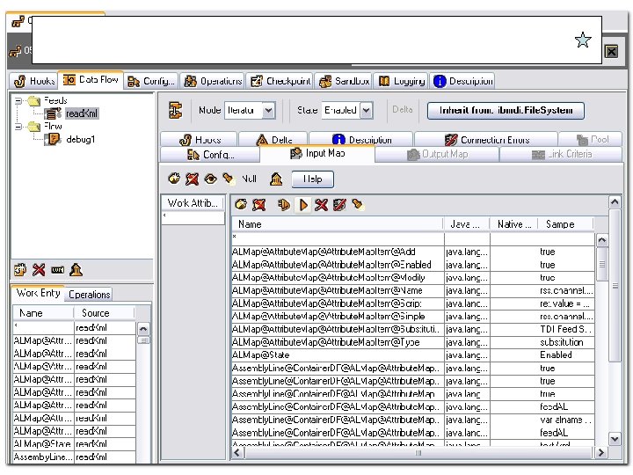Click scroll-up arrow of outer Input Map scrollbar

[615, 202]
